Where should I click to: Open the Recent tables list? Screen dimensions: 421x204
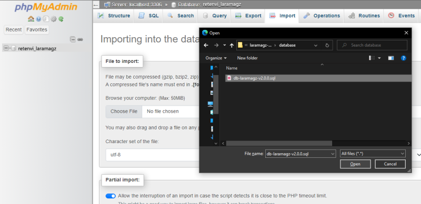coord(14,30)
